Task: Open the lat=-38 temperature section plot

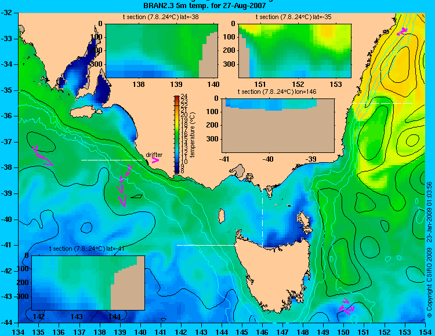Action: (162, 51)
